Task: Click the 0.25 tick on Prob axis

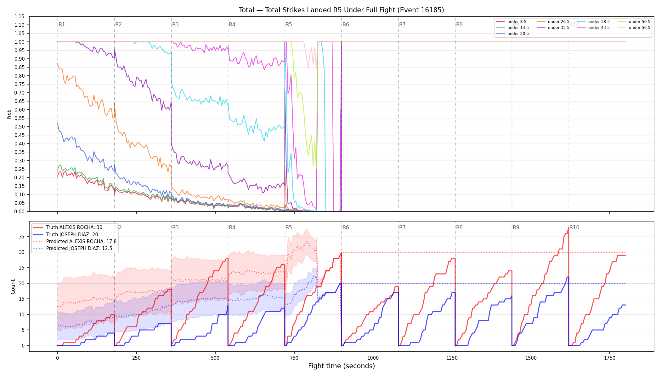Action: [x=20, y=169]
